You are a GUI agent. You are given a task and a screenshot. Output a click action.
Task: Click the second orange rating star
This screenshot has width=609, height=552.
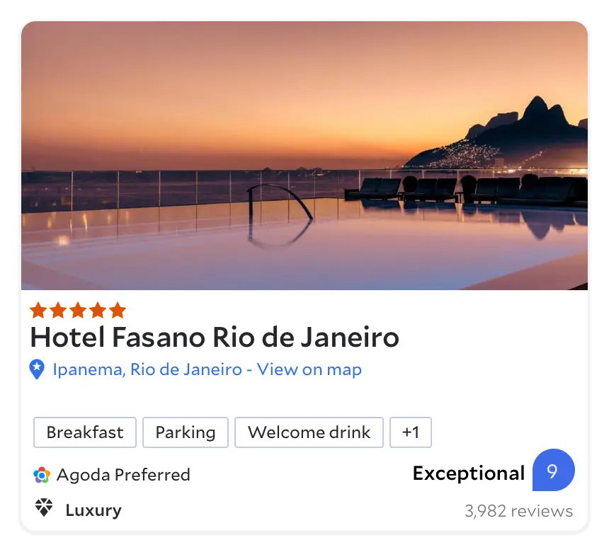pyautogui.click(x=58, y=311)
